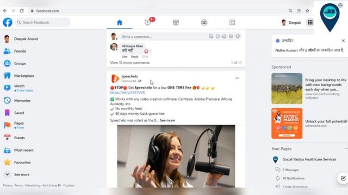The height and width of the screenshot is (195, 348).
Task: Click browser back arrow
Action: pyautogui.click(x=5, y=11)
